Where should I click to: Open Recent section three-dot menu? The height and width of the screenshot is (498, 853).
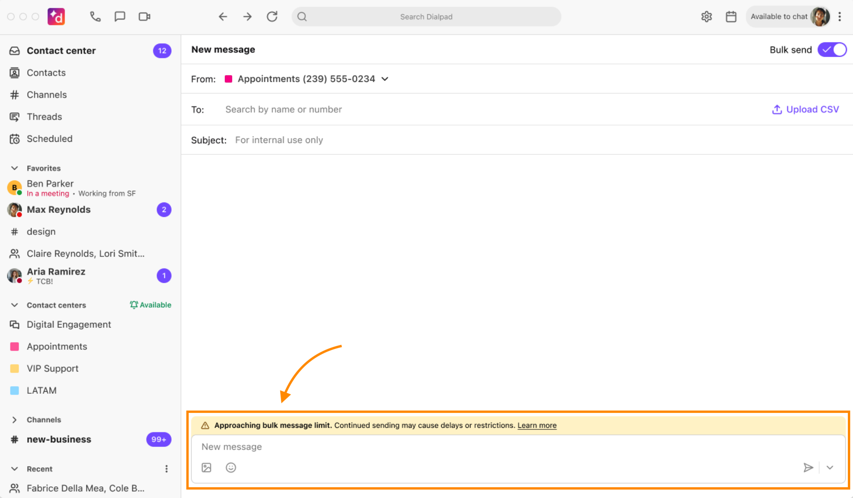(167, 469)
